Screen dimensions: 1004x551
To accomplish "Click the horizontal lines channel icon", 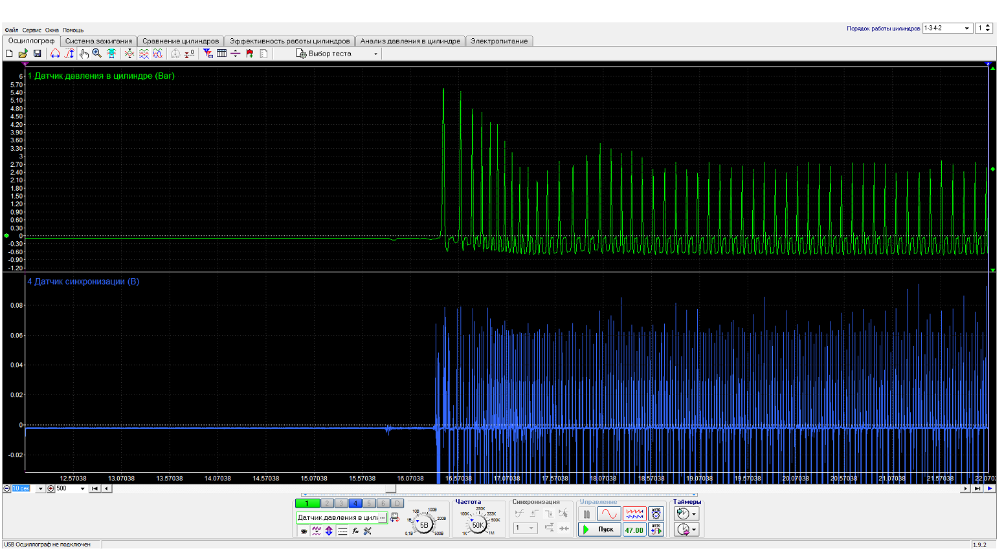I will point(342,530).
